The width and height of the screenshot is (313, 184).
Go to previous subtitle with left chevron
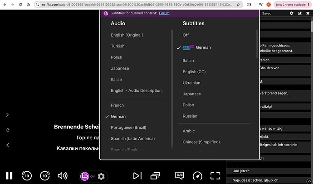7,145
